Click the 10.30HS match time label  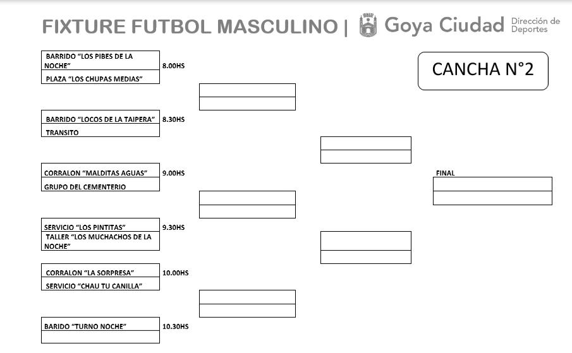[x=176, y=326]
